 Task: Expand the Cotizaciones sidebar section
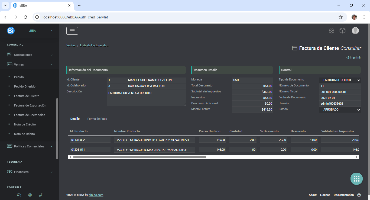coord(30,55)
